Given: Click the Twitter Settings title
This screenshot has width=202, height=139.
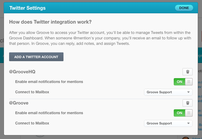Looking at the screenshot, I should [27, 8].
